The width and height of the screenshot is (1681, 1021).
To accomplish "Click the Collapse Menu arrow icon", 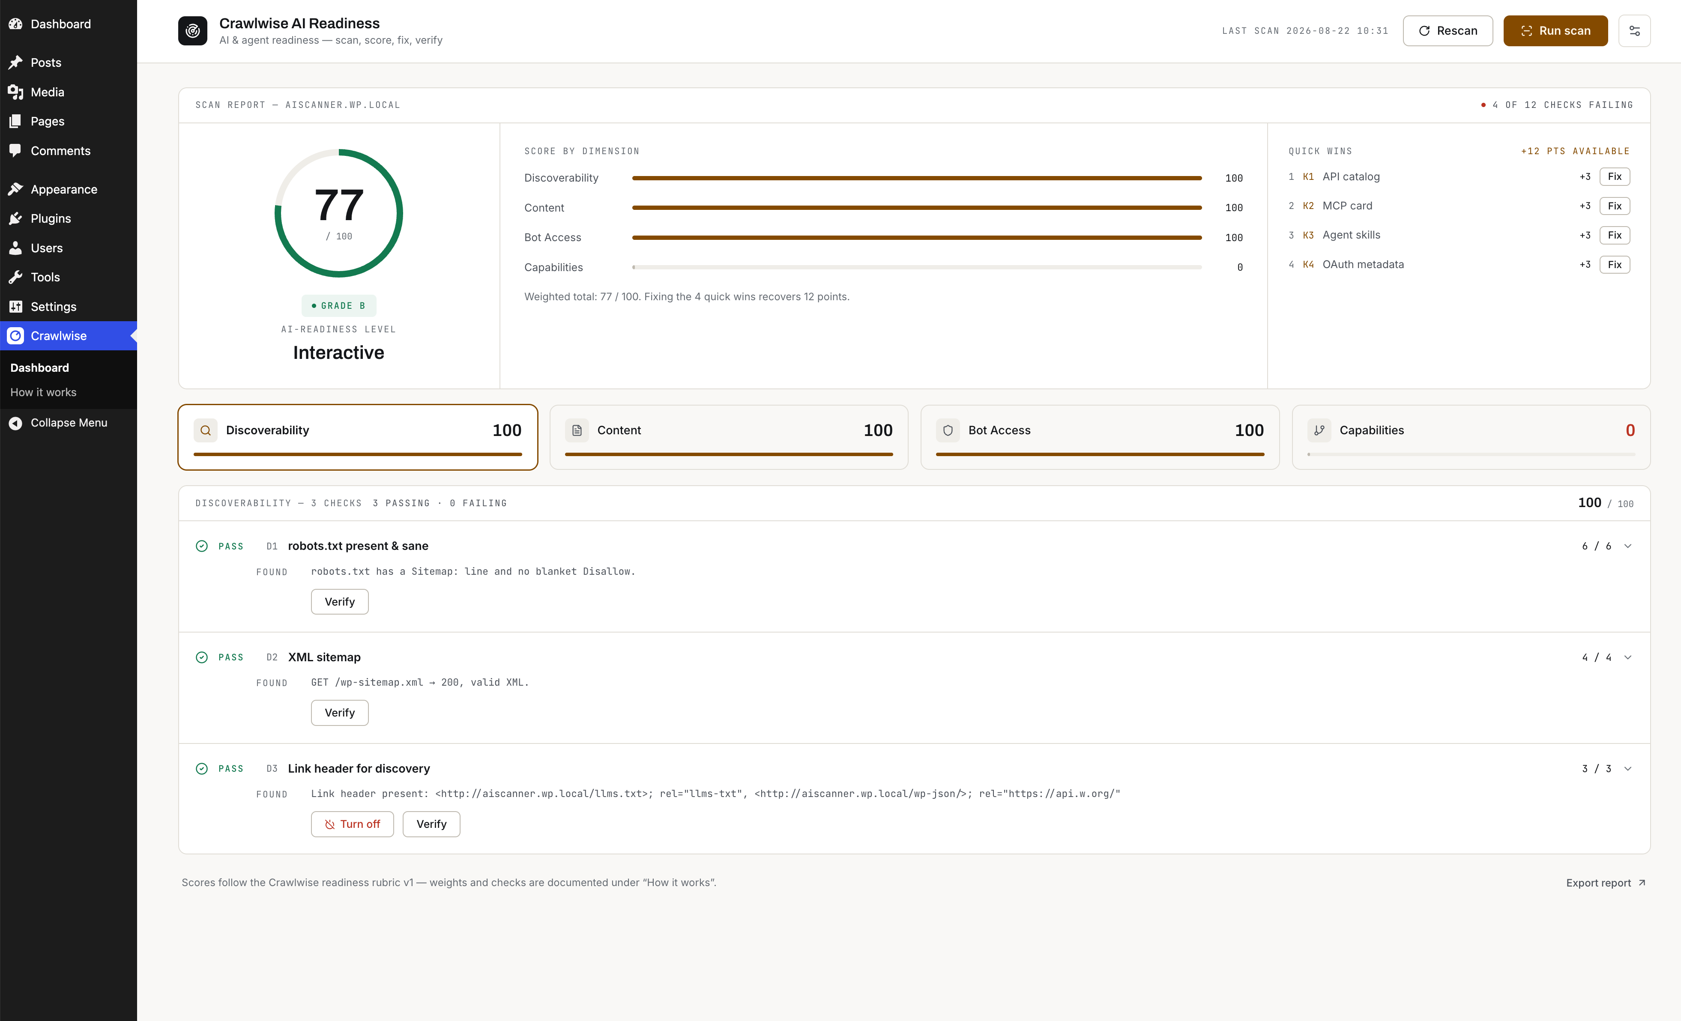I will point(15,423).
